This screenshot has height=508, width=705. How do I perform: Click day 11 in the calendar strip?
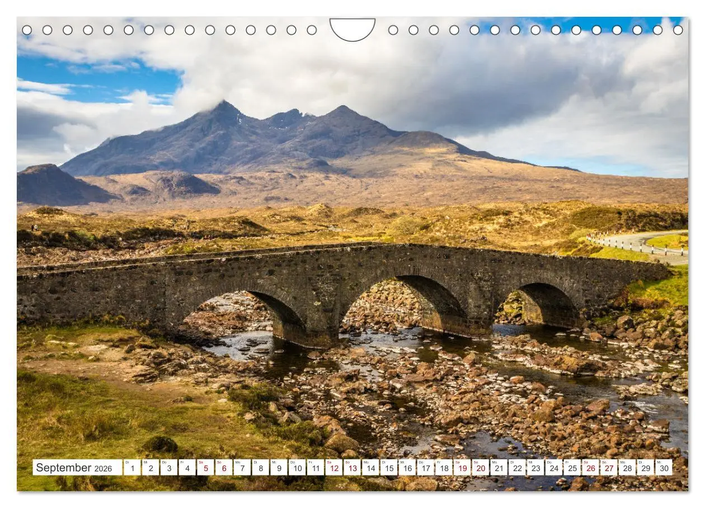[316, 468]
